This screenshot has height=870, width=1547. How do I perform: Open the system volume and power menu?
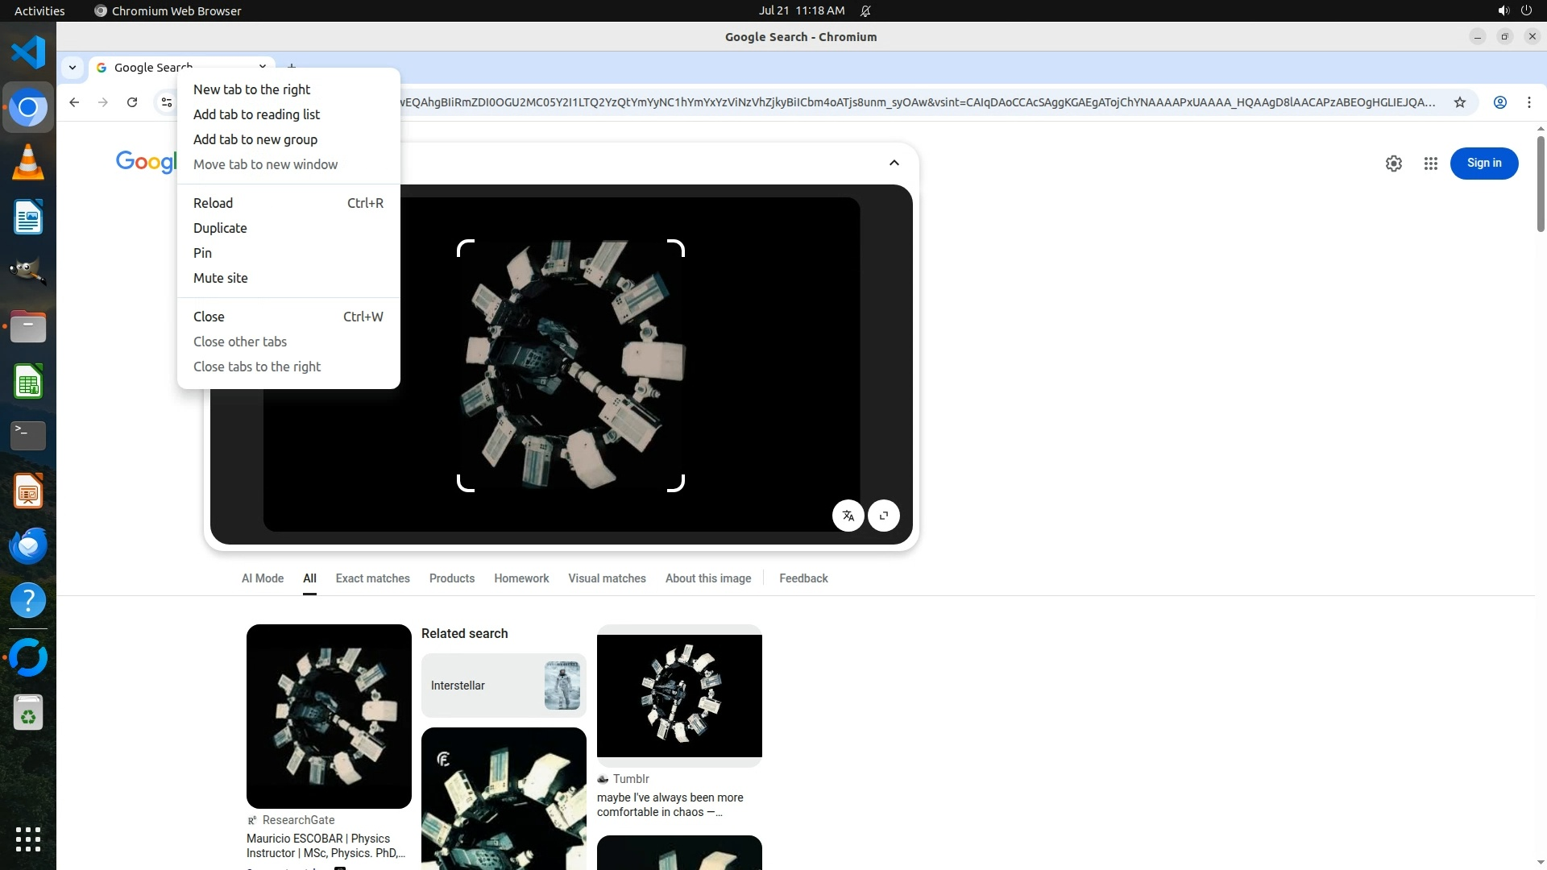(x=1513, y=10)
